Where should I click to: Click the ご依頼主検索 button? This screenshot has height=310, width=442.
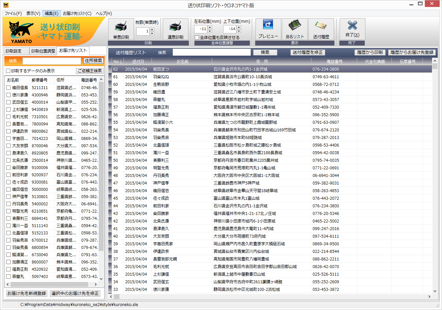[90, 71]
